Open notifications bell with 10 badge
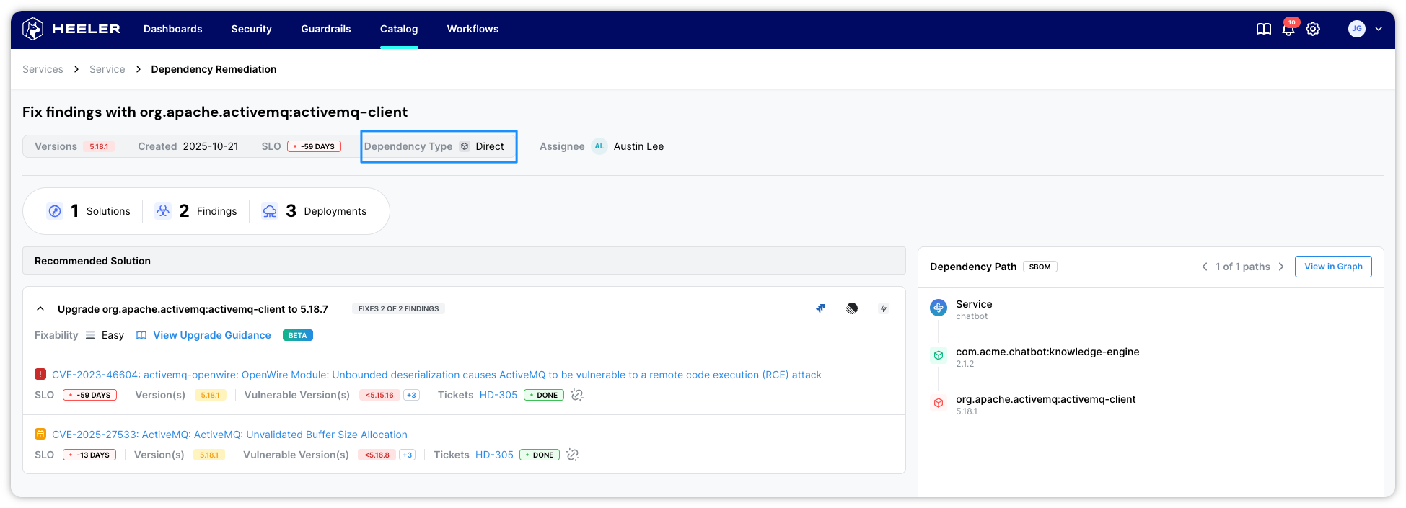 point(1288,29)
